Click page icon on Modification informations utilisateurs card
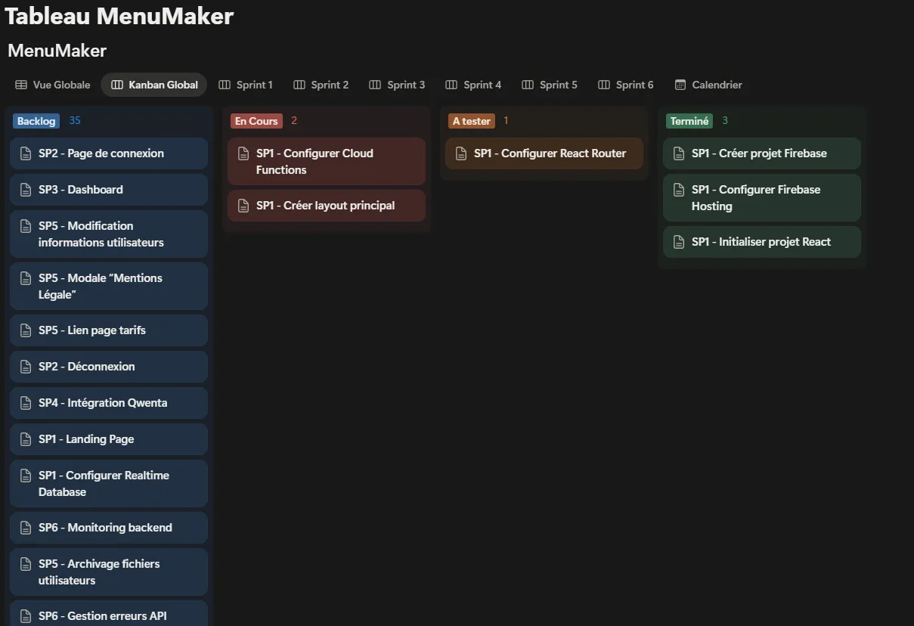The image size is (914, 626). click(26, 226)
